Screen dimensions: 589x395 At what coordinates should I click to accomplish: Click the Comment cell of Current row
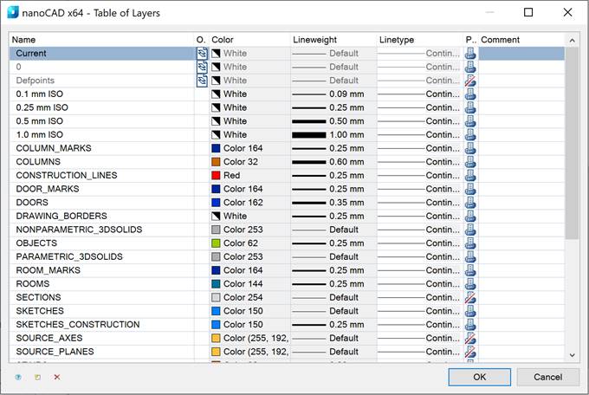[x=521, y=54]
